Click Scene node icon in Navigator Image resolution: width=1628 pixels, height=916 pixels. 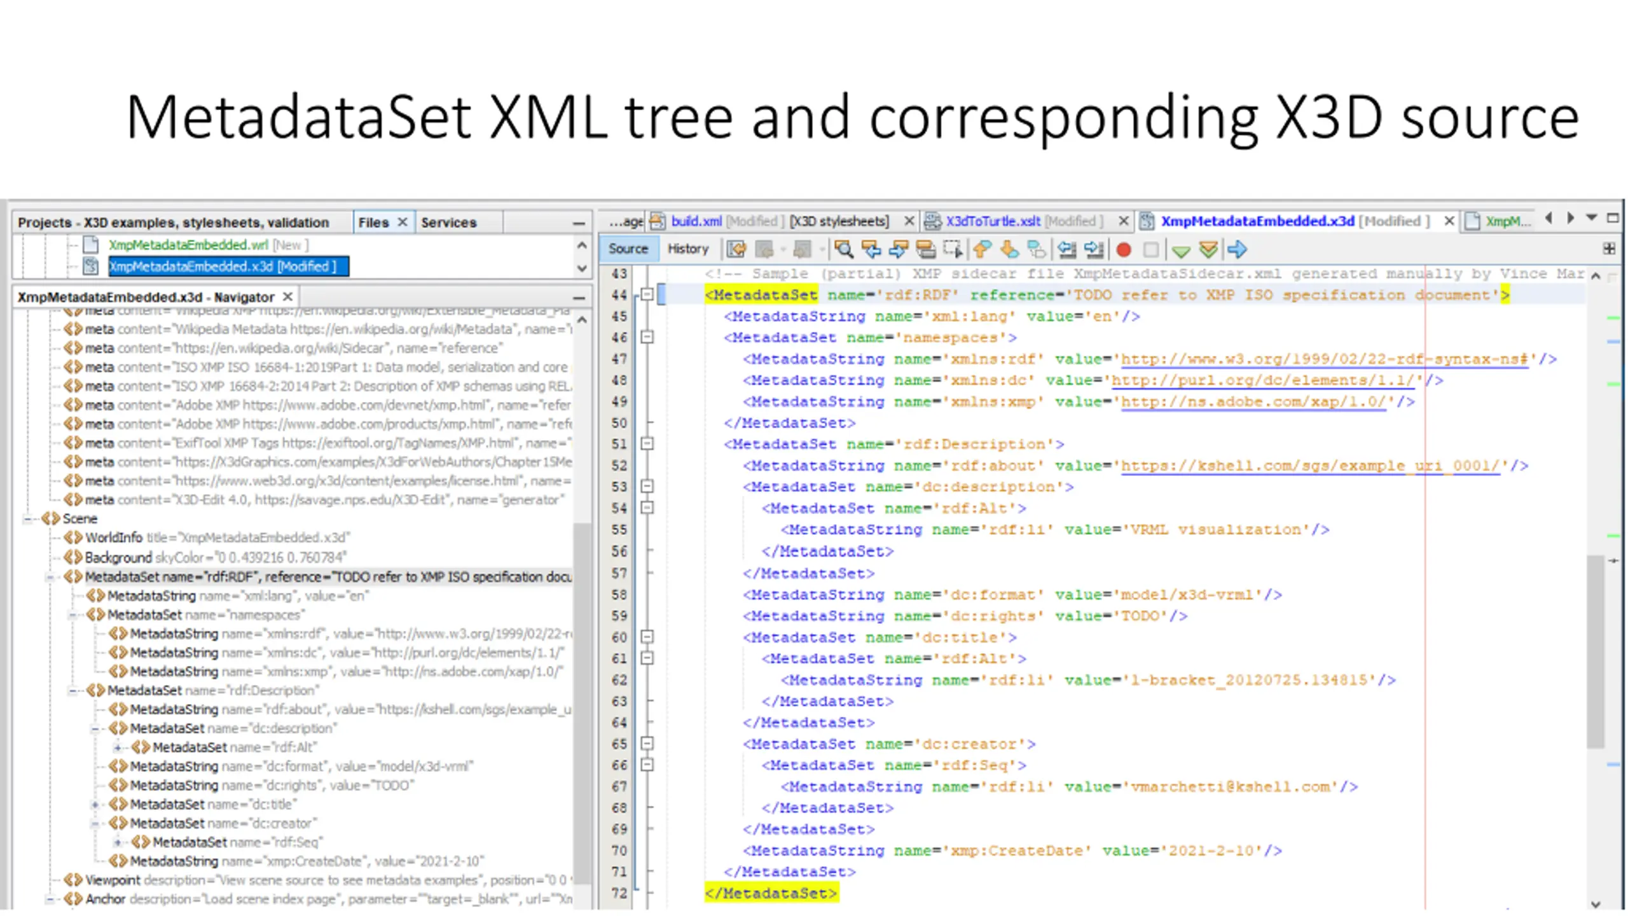click(x=51, y=518)
